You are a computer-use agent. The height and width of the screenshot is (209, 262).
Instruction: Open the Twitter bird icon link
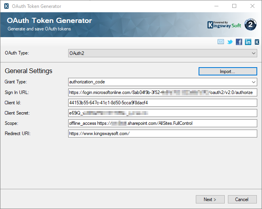pos(230,42)
